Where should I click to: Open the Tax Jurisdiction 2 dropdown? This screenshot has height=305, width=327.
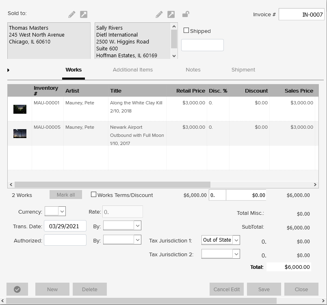tap(236, 254)
